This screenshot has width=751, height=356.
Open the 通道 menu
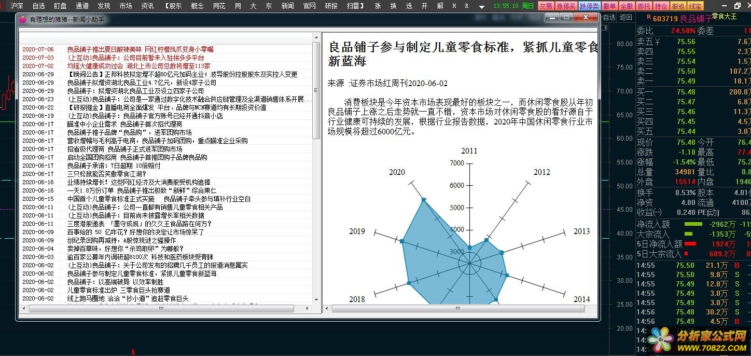[x=82, y=6]
